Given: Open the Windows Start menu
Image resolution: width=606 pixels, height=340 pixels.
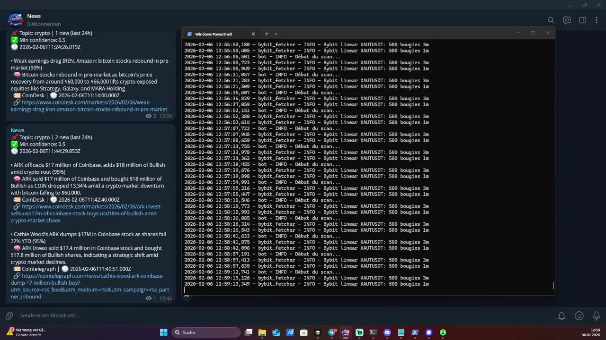Looking at the screenshot, I should (163, 332).
